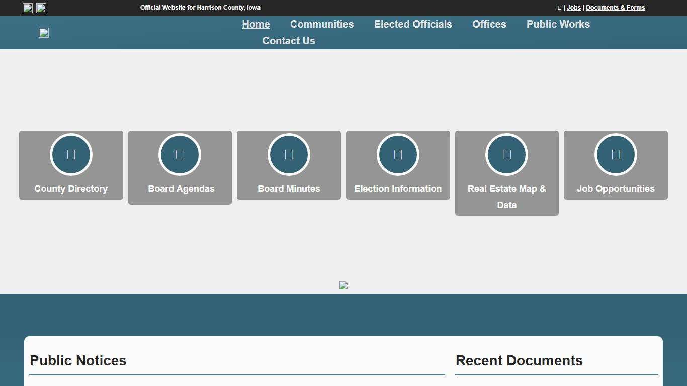The image size is (687, 386).
Task: Click the Election Information circle icon
Action: click(398, 154)
